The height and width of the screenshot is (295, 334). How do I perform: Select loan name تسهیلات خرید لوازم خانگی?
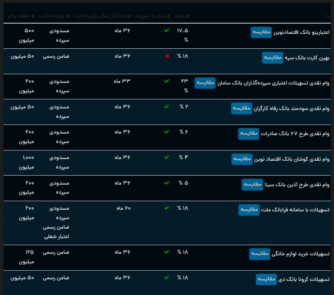point(301,254)
